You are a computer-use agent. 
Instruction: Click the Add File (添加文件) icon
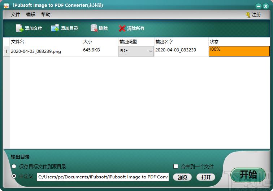19,28
